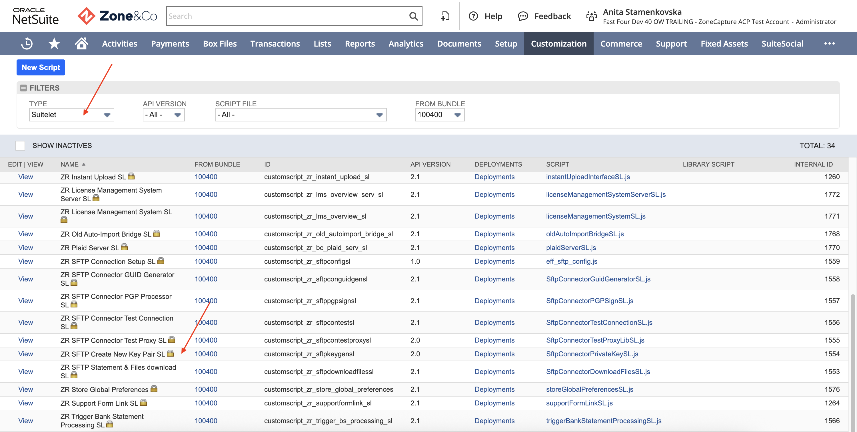Toggle the Show Inactives checkbox

(x=20, y=145)
